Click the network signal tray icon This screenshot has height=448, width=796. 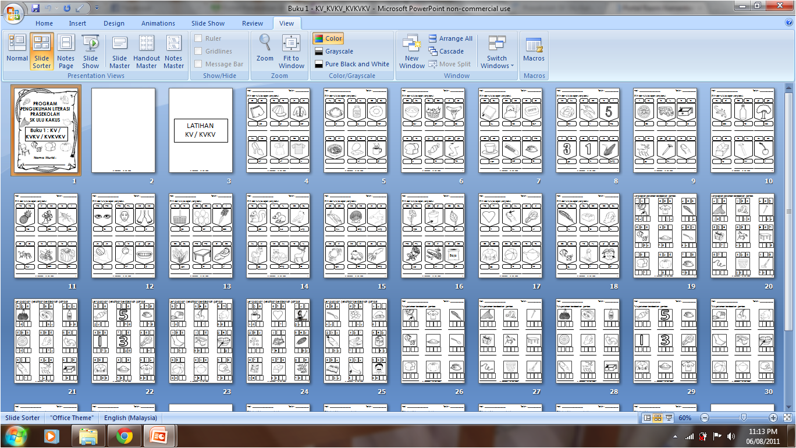coord(690,436)
